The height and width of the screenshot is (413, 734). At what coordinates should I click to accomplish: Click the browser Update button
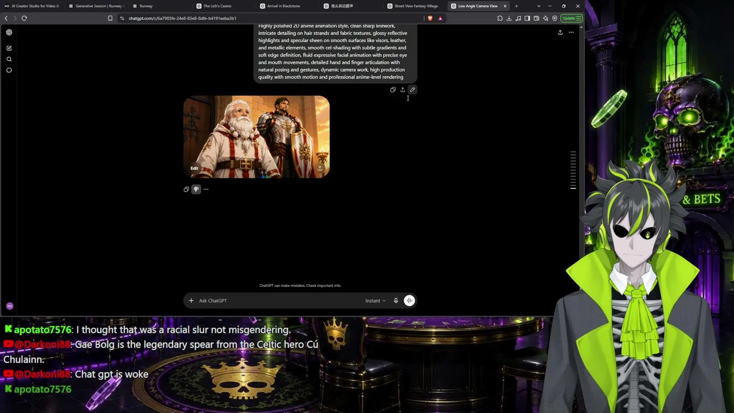571,18
